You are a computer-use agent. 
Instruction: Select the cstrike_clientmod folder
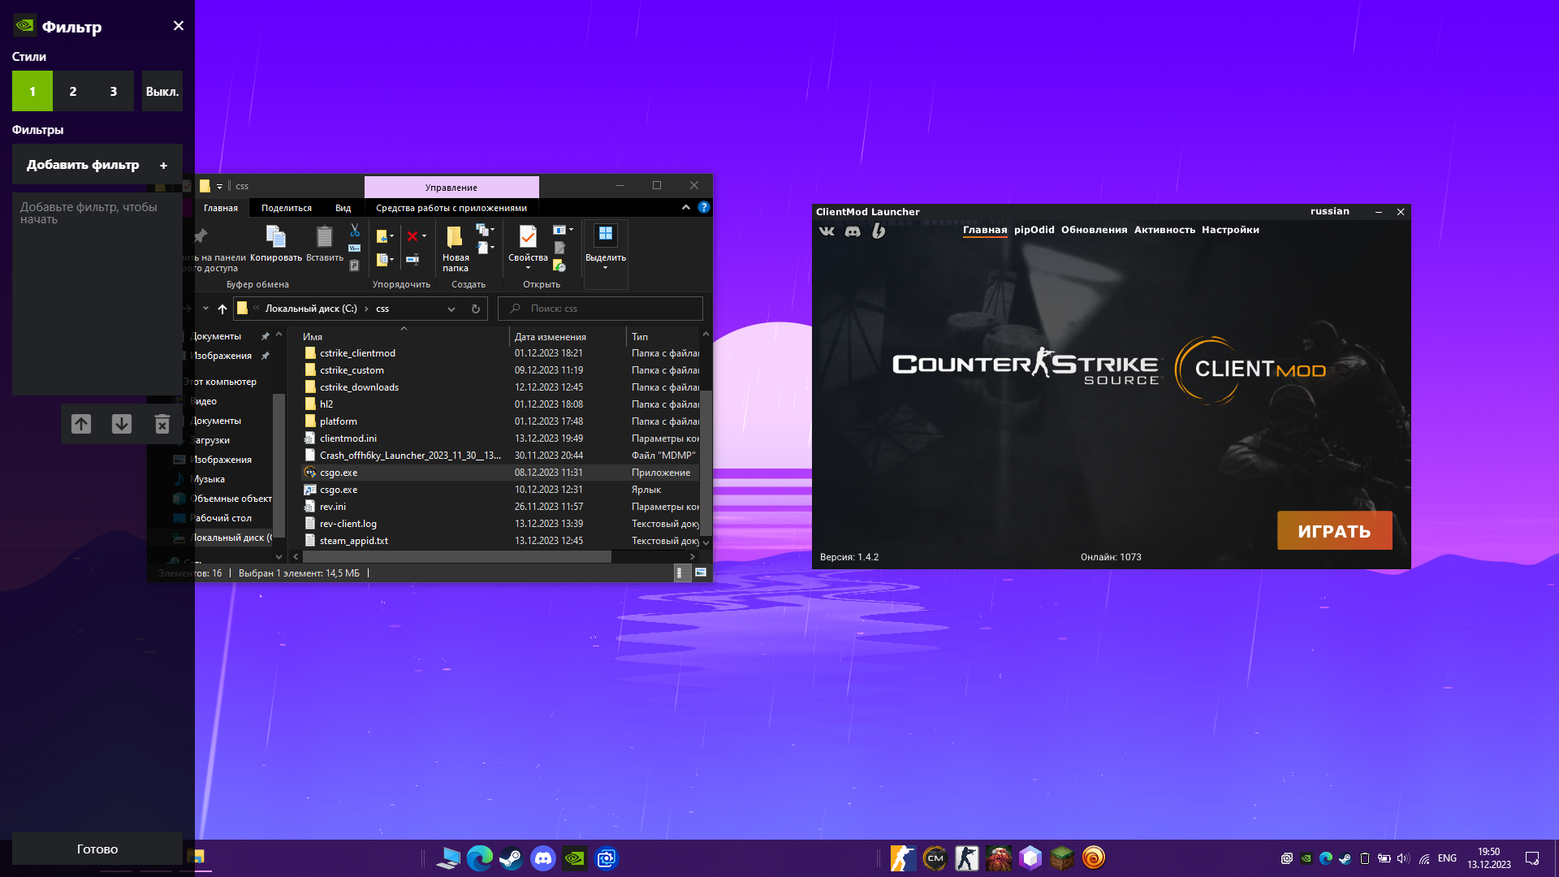point(357,353)
